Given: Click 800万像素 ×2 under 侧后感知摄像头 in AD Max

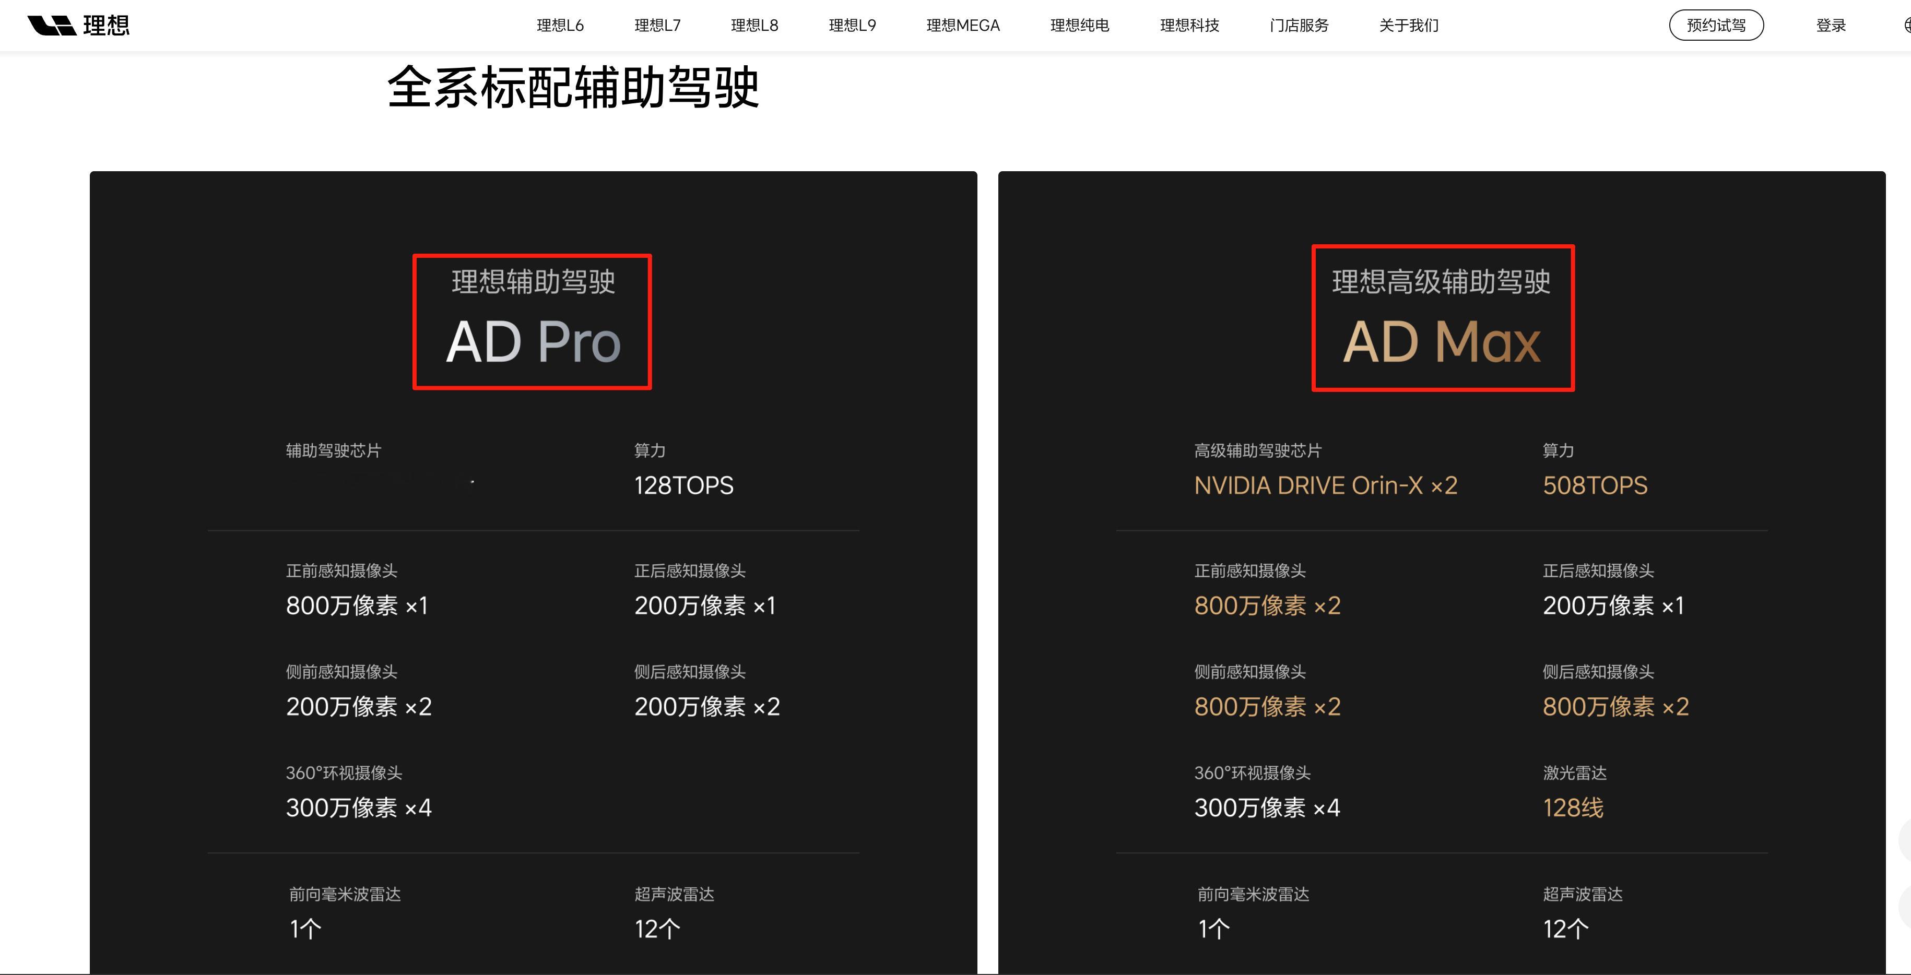Looking at the screenshot, I should click(1616, 707).
